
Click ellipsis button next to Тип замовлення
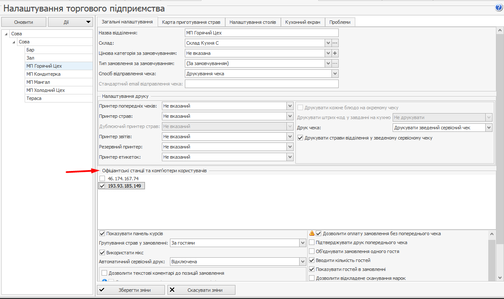pos(335,63)
